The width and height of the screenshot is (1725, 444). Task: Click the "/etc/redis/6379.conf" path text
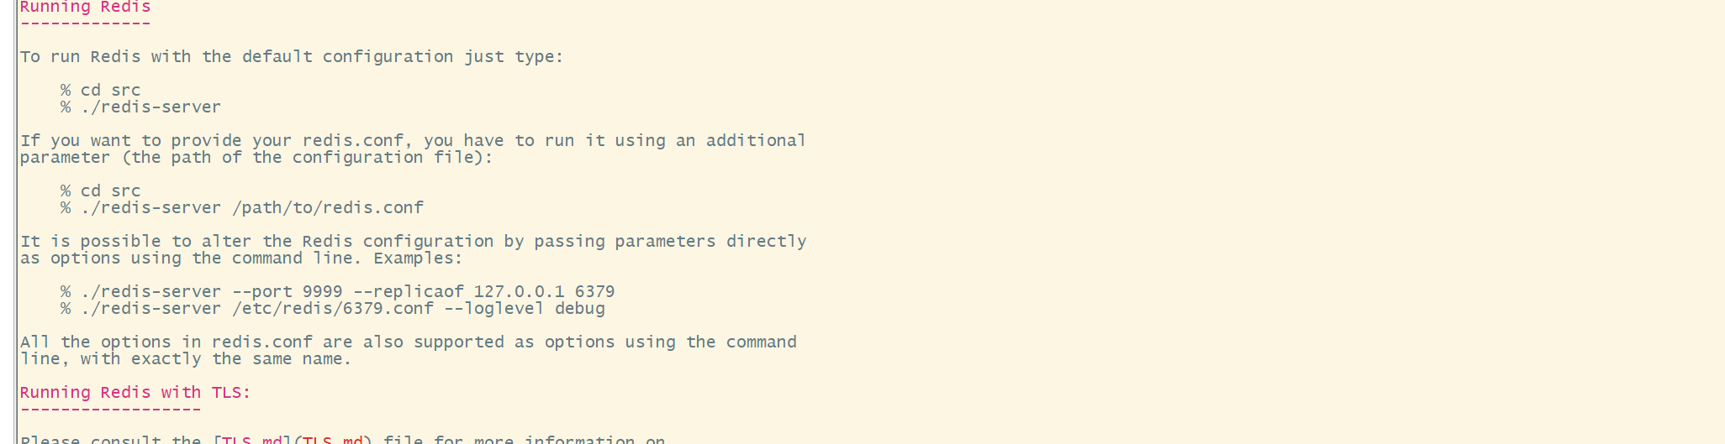[333, 309]
